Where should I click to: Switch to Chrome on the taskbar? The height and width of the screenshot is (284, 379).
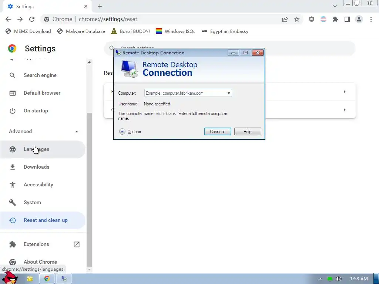(x=47, y=279)
